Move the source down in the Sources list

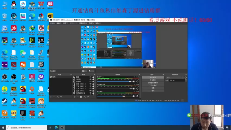click(x=88, y=97)
